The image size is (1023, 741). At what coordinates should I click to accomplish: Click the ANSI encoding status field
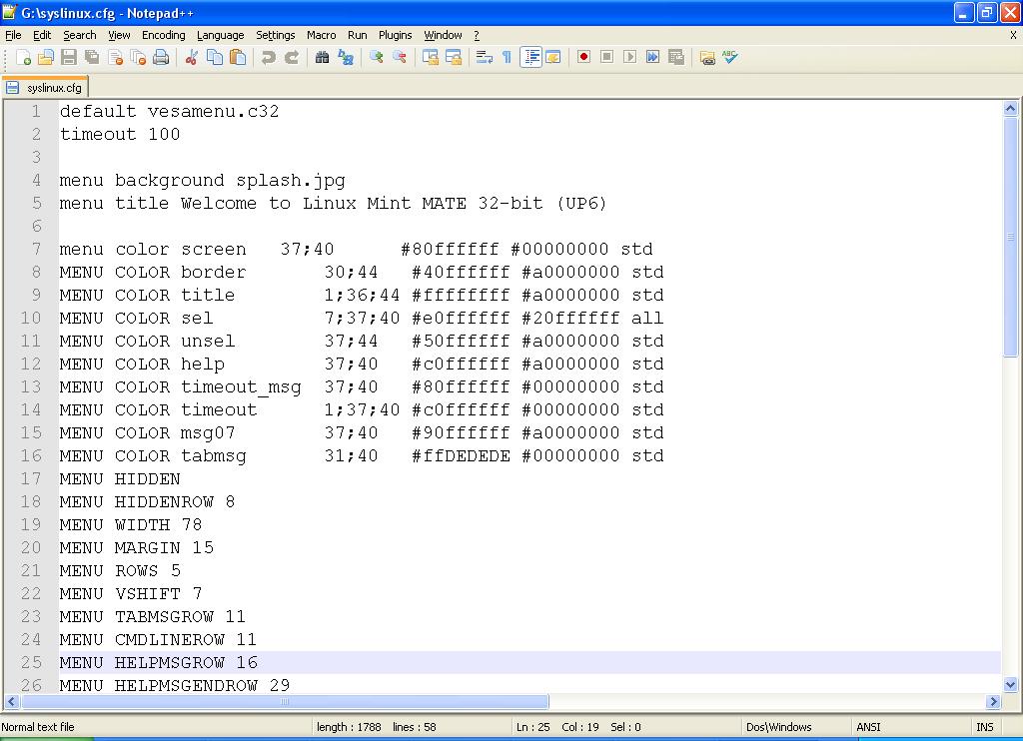868,727
